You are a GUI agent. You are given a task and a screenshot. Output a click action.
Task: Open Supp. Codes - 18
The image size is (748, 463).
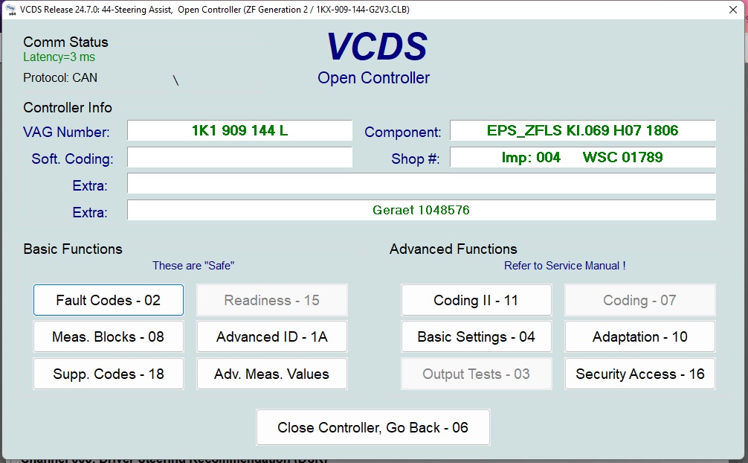109,374
